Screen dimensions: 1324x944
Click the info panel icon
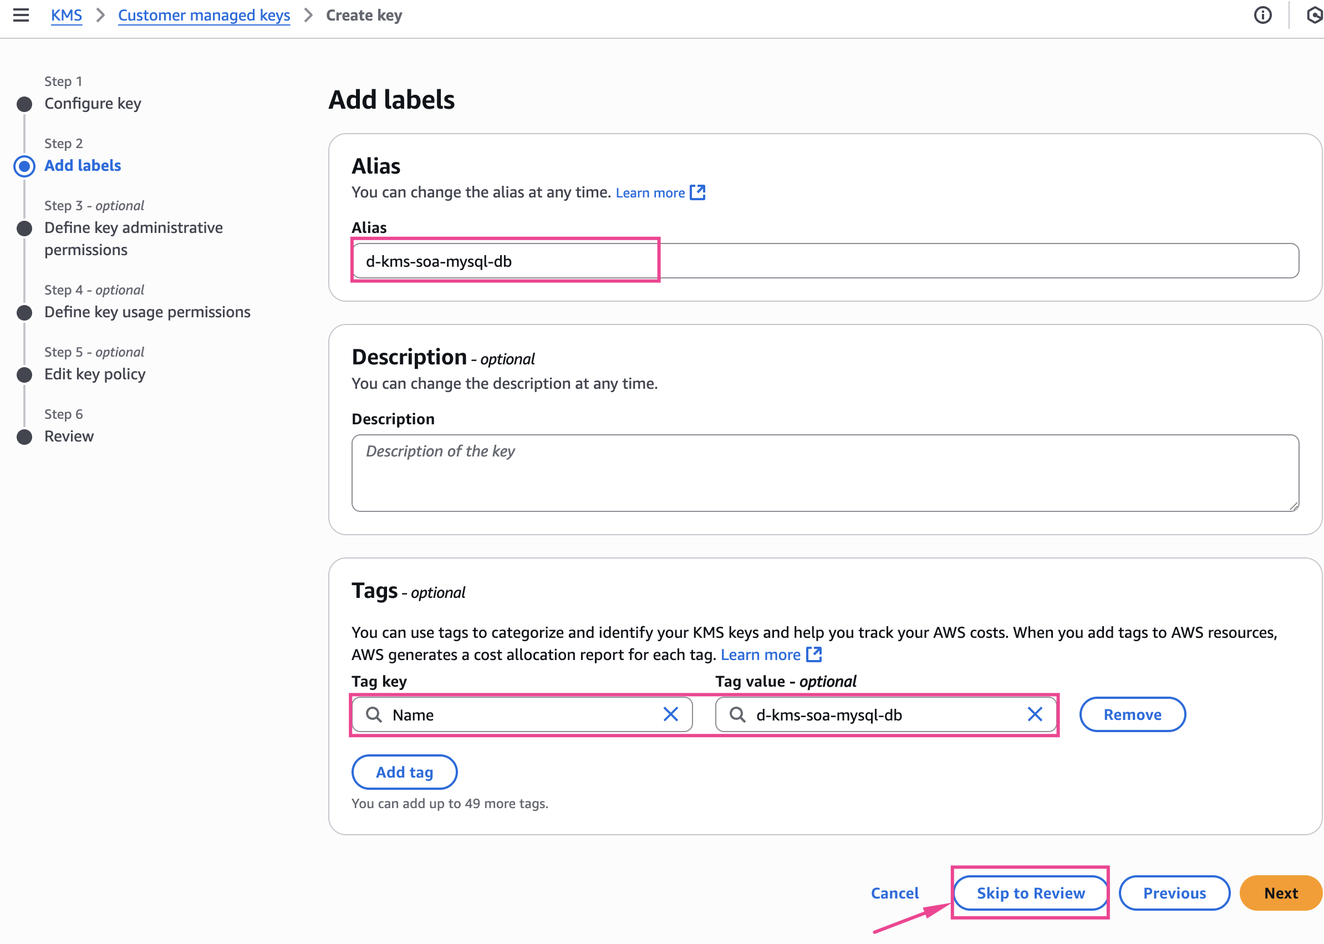[x=1262, y=15]
